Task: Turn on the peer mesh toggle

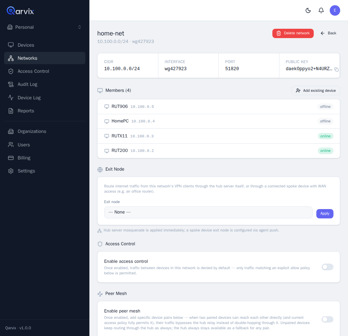Action: (x=328, y=320)
